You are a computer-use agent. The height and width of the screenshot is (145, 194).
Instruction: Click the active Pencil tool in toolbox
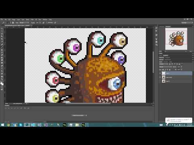pos(2,47)
